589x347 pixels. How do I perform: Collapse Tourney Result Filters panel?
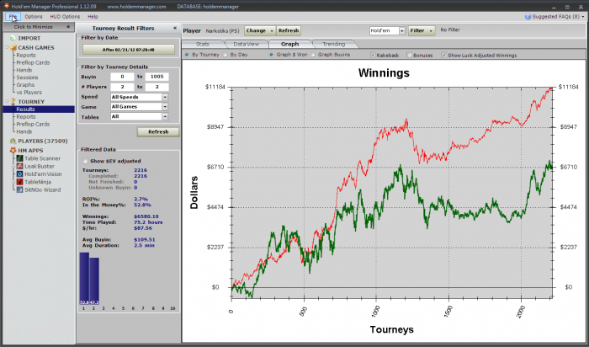(175, 28)
